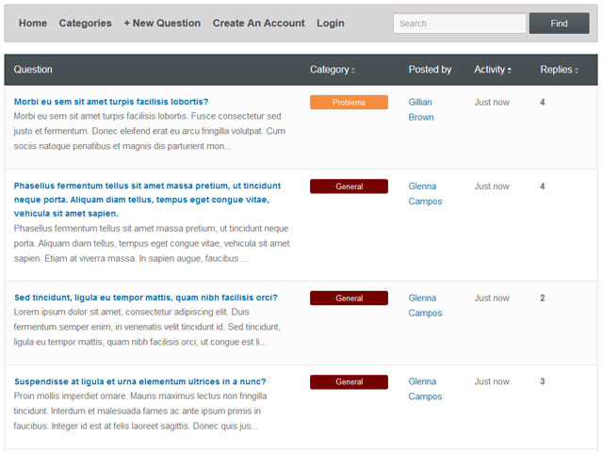Click General badge on Phasellus question row
The image size is (603, 452).
coord(349,186)
